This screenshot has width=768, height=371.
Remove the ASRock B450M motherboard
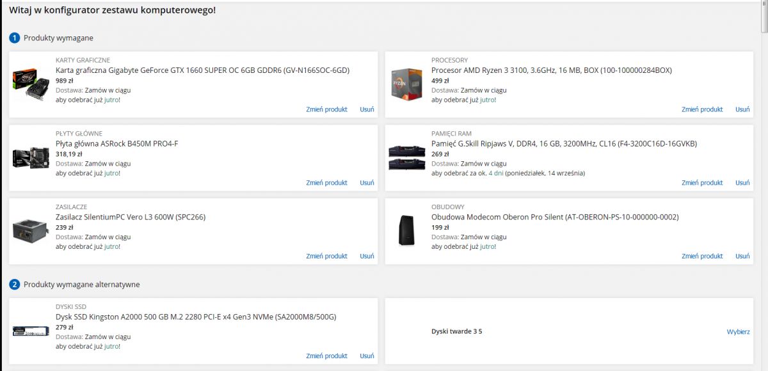(367, 183)
